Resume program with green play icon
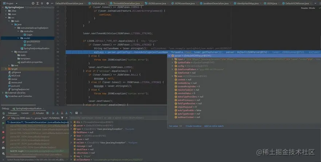Viewport: 321px width, 162px height. [3, 123]
